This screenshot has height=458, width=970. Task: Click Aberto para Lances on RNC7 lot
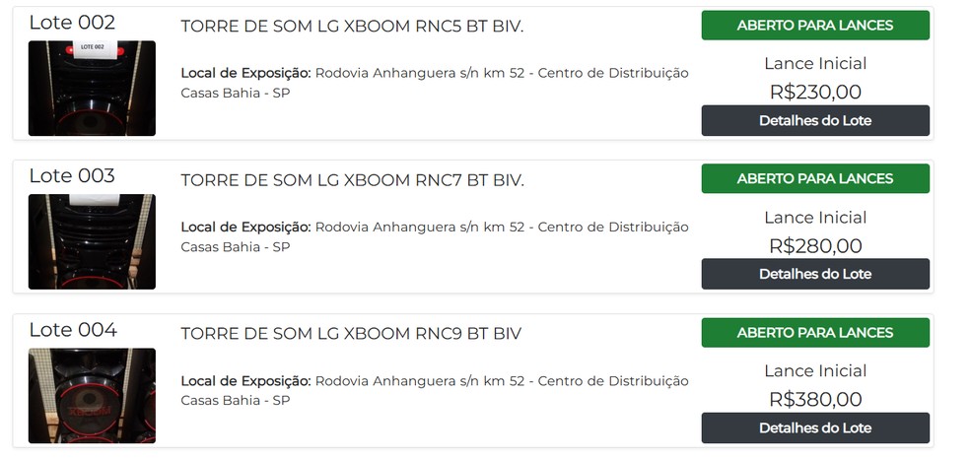[815, 178]
